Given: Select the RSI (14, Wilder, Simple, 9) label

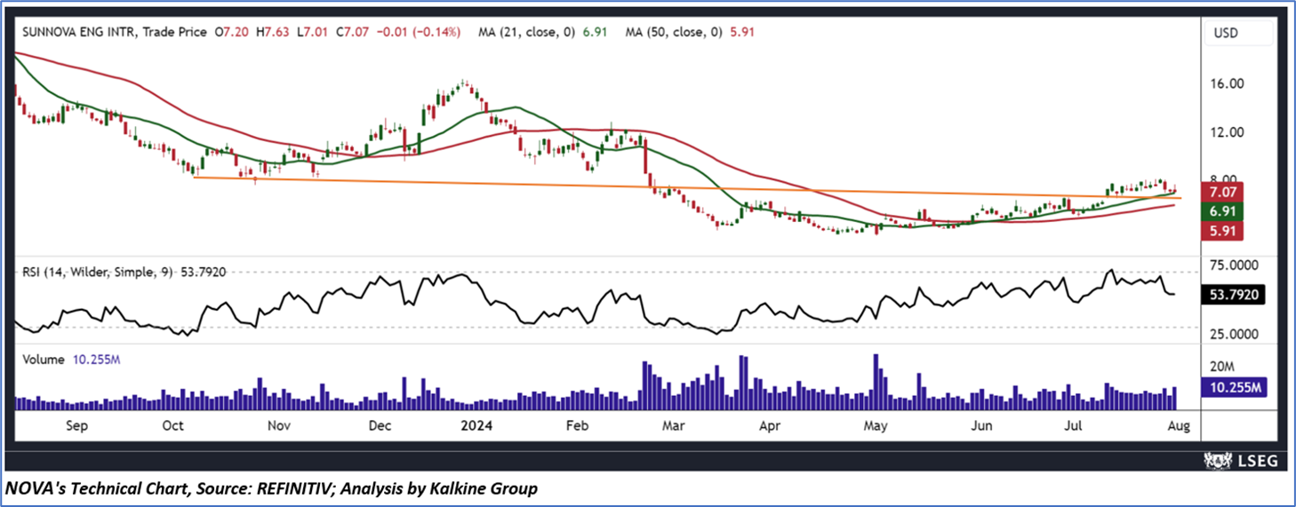Looking at the screenshot, I should 100,272.
